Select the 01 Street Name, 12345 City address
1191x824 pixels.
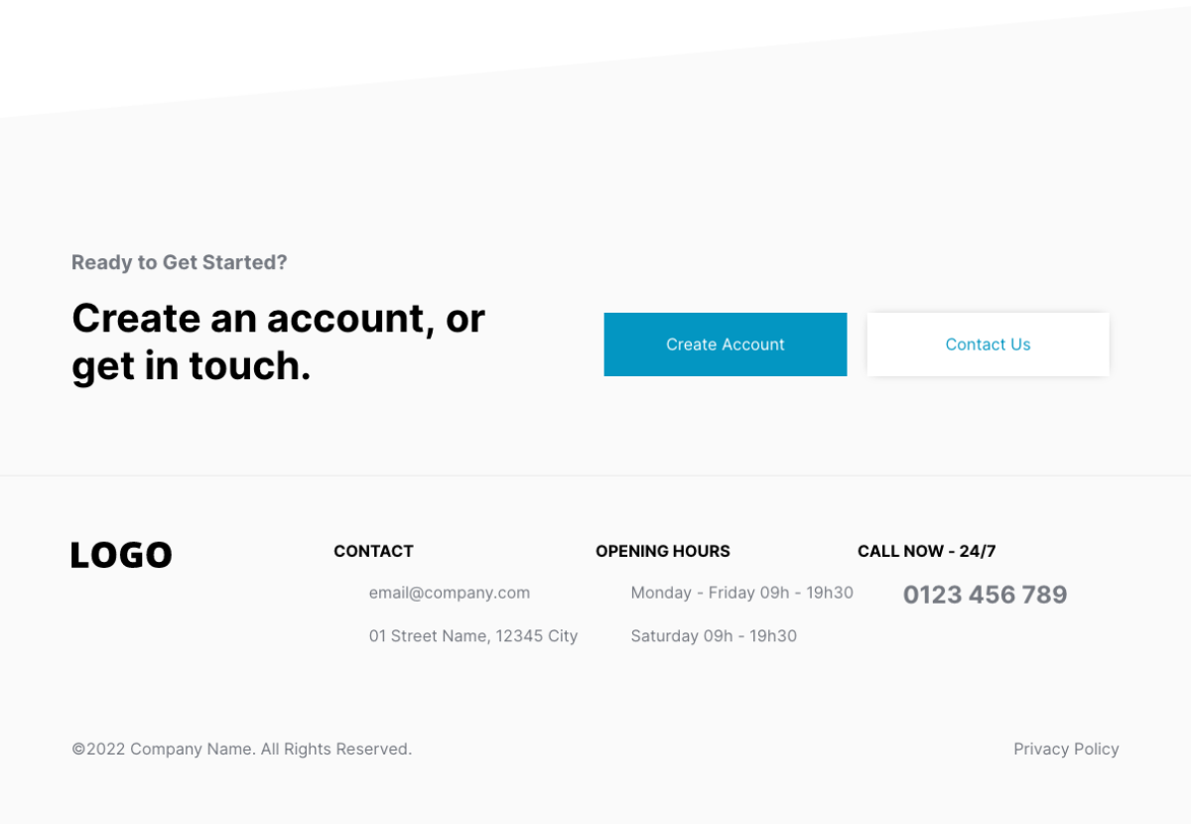click(x=473, y=635)
